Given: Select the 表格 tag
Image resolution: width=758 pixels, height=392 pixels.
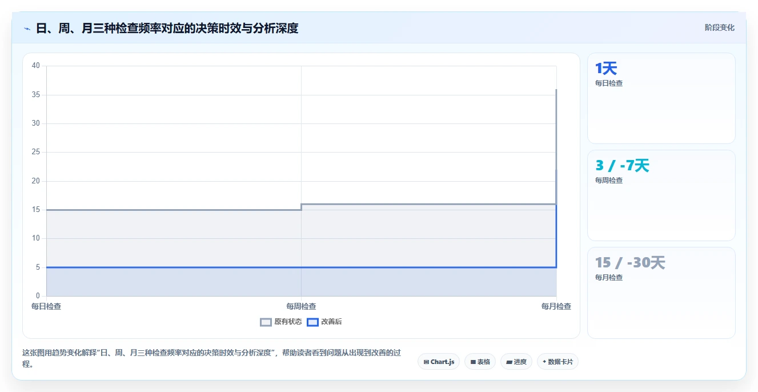Looking at the screenshot, I should [x=480, y=362].
